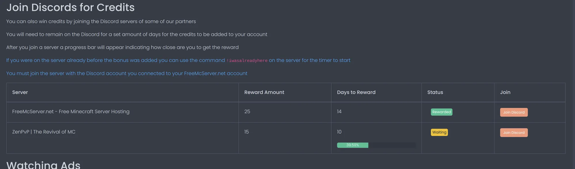This screenshot has height=169, width=575.
Task: Click the 39.59% progress bar
Action: [x=376, y=145]
